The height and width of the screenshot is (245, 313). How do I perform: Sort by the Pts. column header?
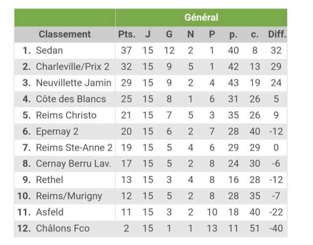click(127, 34)
